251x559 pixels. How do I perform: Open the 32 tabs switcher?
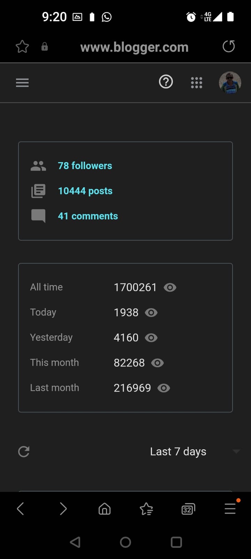coord(188,509)
